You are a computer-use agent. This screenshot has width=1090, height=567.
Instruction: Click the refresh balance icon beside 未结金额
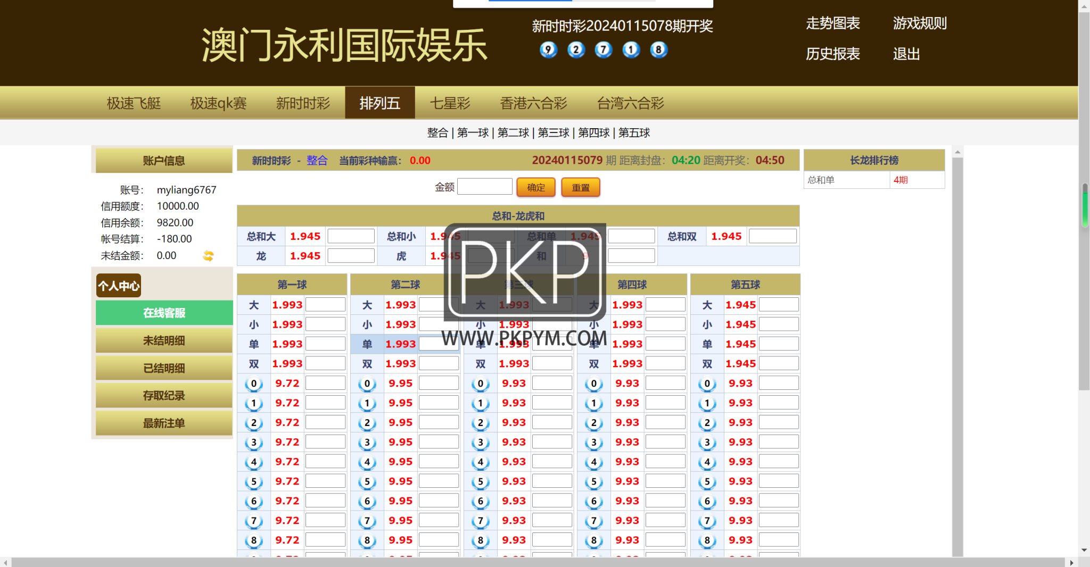[x=208, y=256]
